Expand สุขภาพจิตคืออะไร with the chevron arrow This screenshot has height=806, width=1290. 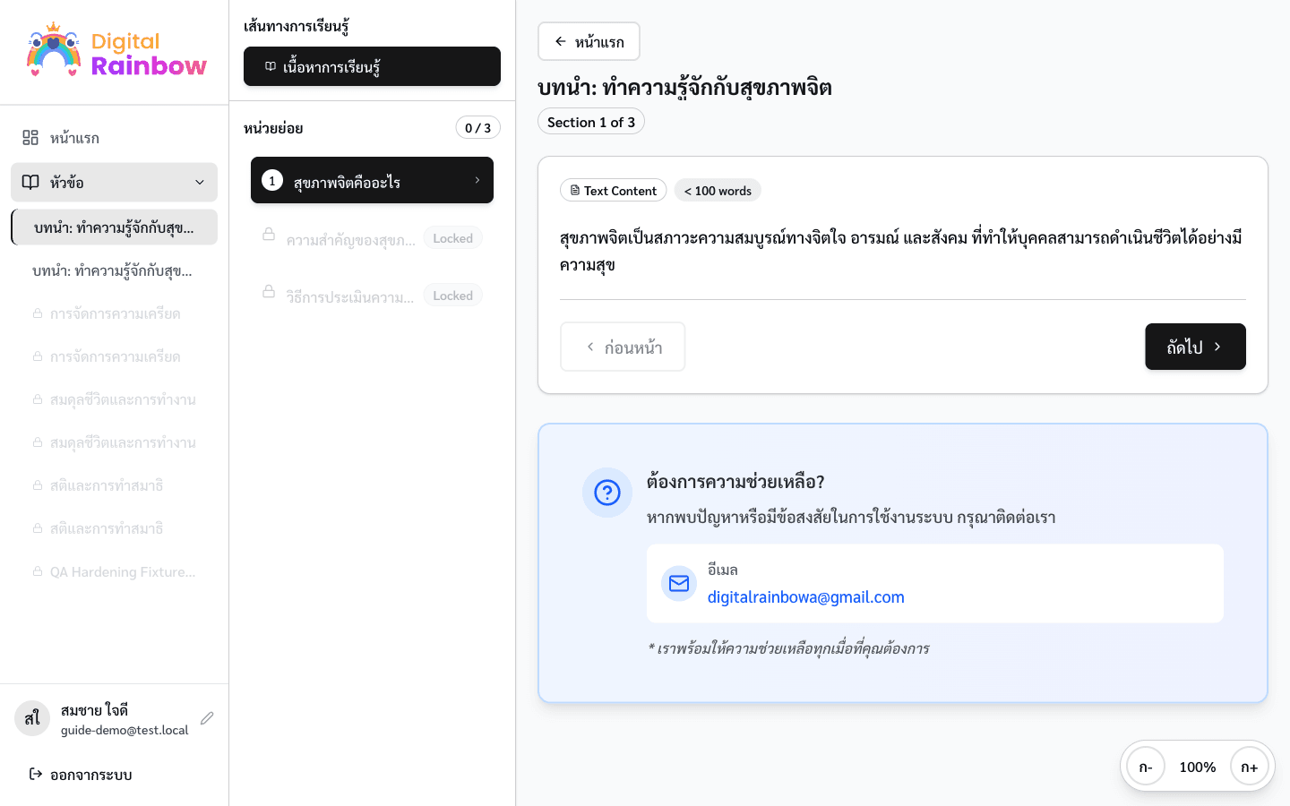click(477, 180)
